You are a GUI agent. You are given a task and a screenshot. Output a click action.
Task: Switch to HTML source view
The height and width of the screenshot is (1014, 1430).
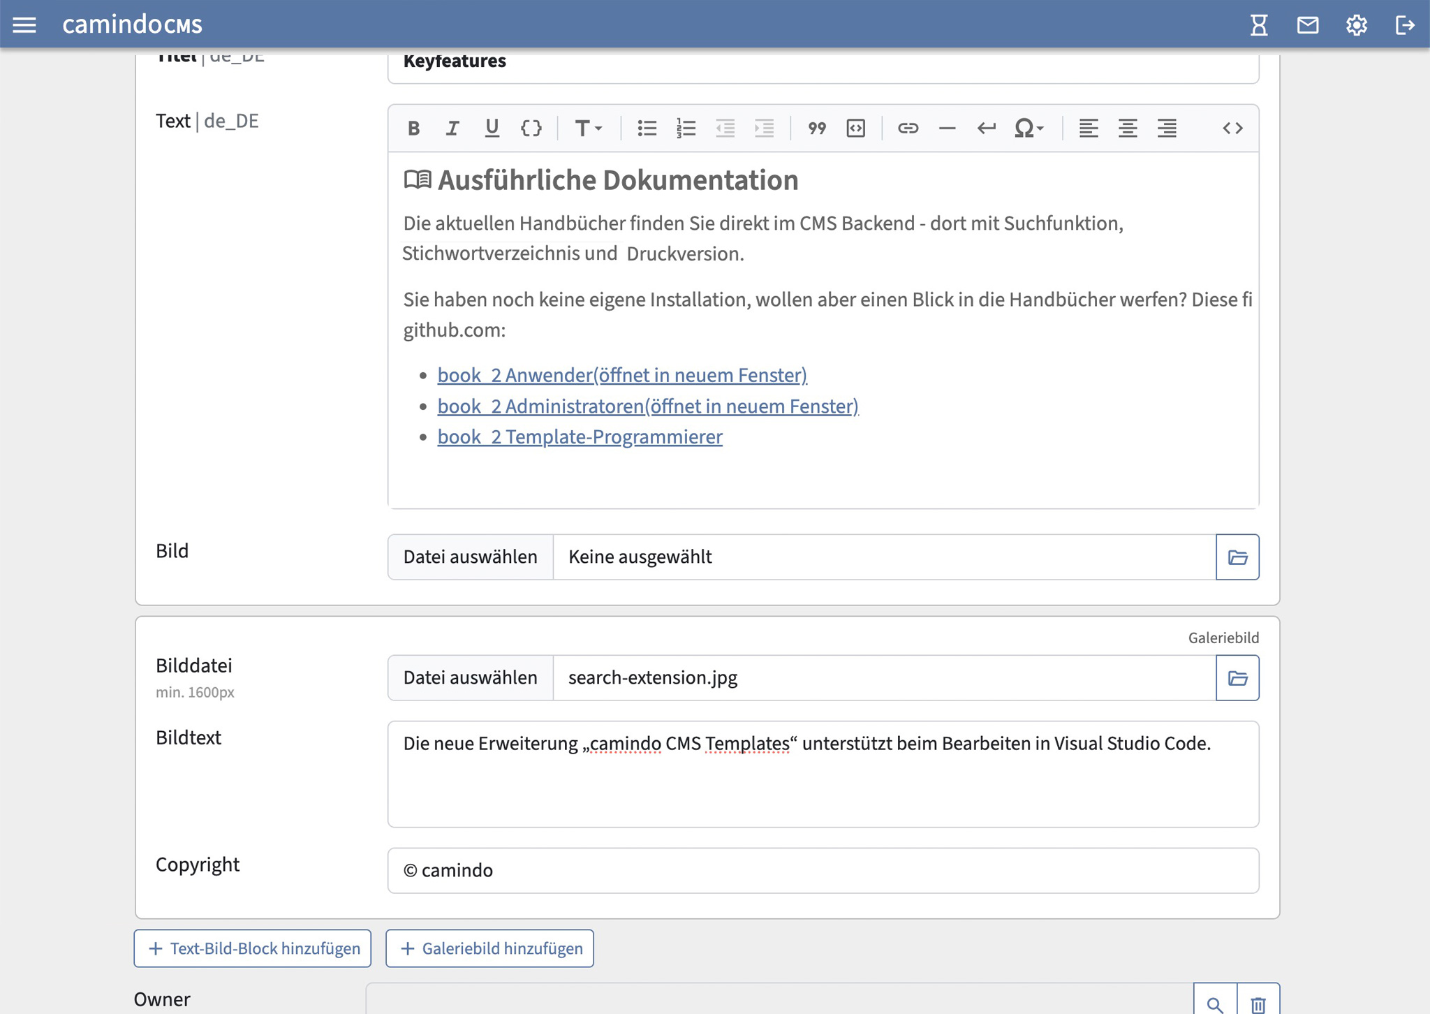pyautogui.click(x=1232, y=128)
